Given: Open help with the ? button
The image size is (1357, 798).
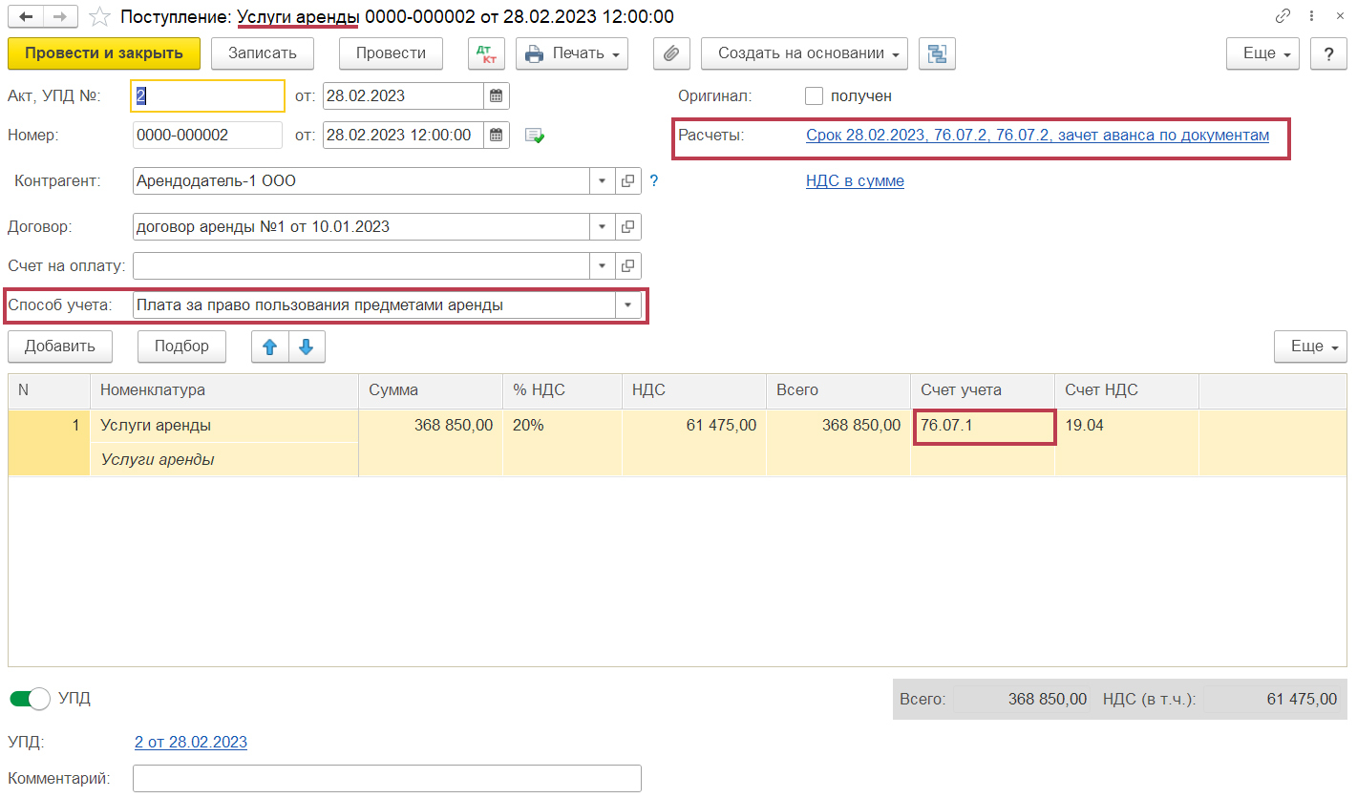Looking at the screenshot, I should tap(1328, 53).
